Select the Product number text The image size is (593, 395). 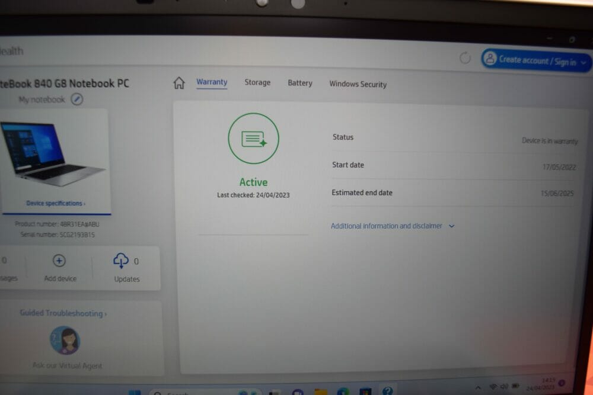(x=57, y=224)
